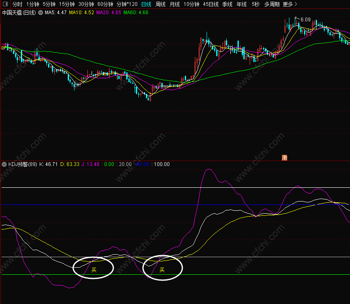This screenshot has width=350, height=304.
Task: Click the MA5 moving average label
Action: (56, 13)
